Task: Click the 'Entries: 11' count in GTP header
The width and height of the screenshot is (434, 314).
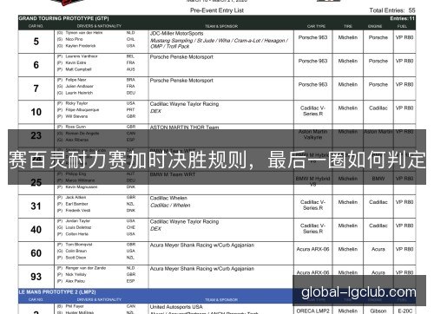Action: [x=402, y=18]
